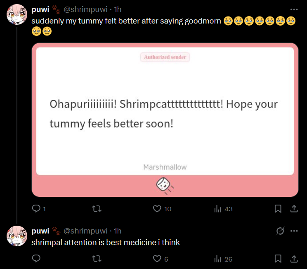Reply to the first tummy tweet
This screenshot has width=307, height=269.
[36, 209]
